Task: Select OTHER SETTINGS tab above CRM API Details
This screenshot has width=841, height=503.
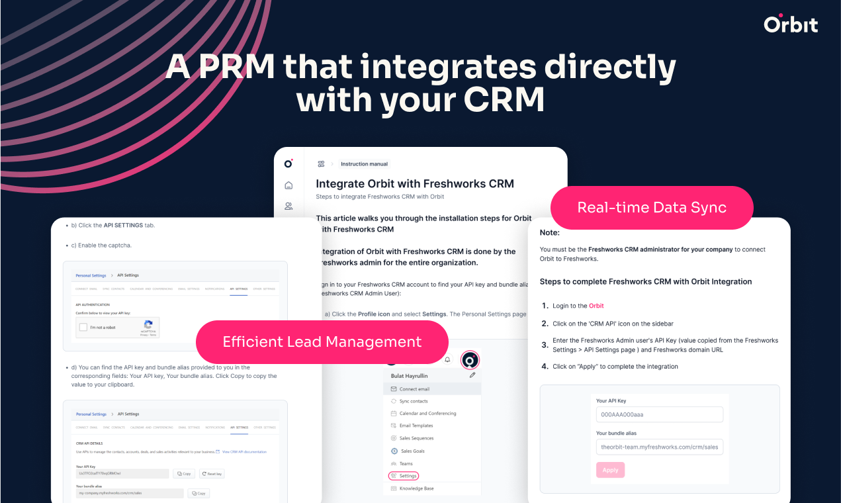Action: 265,428
